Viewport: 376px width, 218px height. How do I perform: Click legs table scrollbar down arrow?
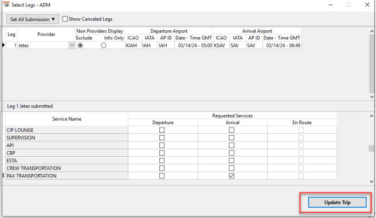click(372, 97)
